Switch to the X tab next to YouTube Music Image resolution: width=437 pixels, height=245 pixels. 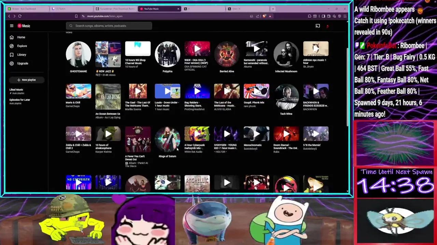coord(203,9)
